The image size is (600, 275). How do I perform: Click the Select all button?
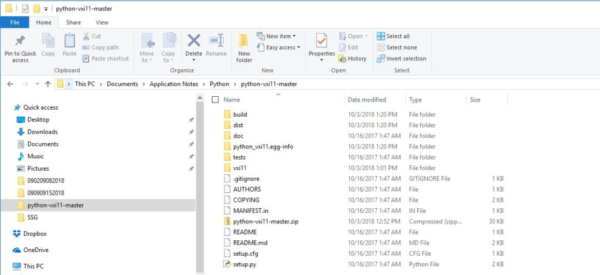[393, 36]
